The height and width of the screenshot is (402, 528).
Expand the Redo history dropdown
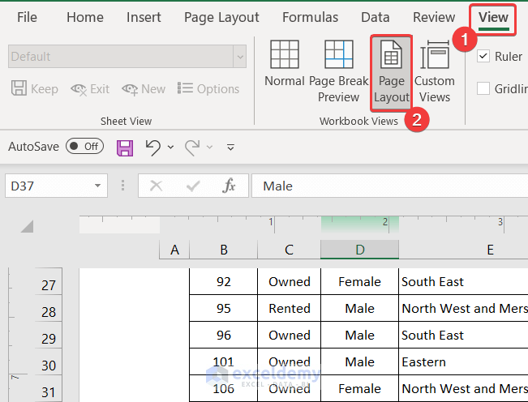tap(210, 148)
